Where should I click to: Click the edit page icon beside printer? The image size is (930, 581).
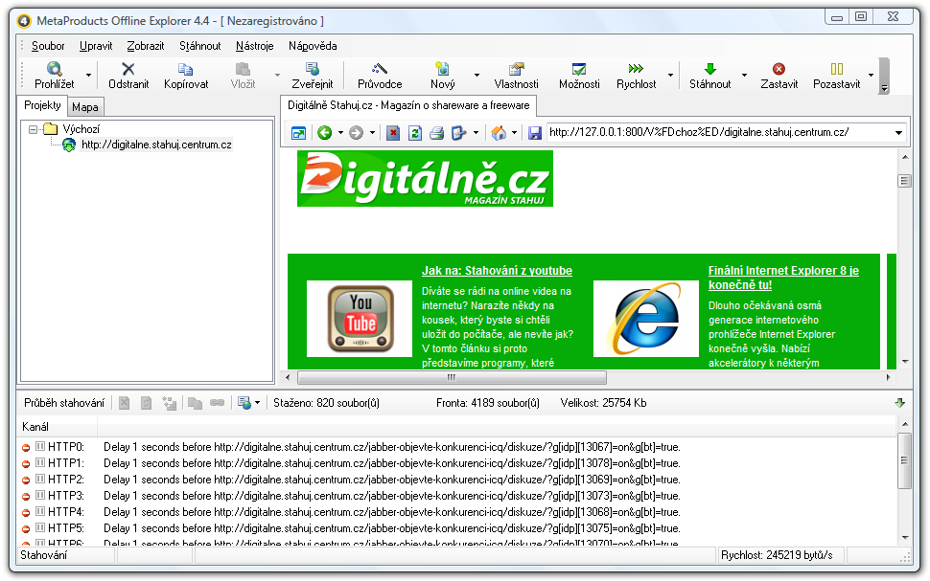click(459, 133)
